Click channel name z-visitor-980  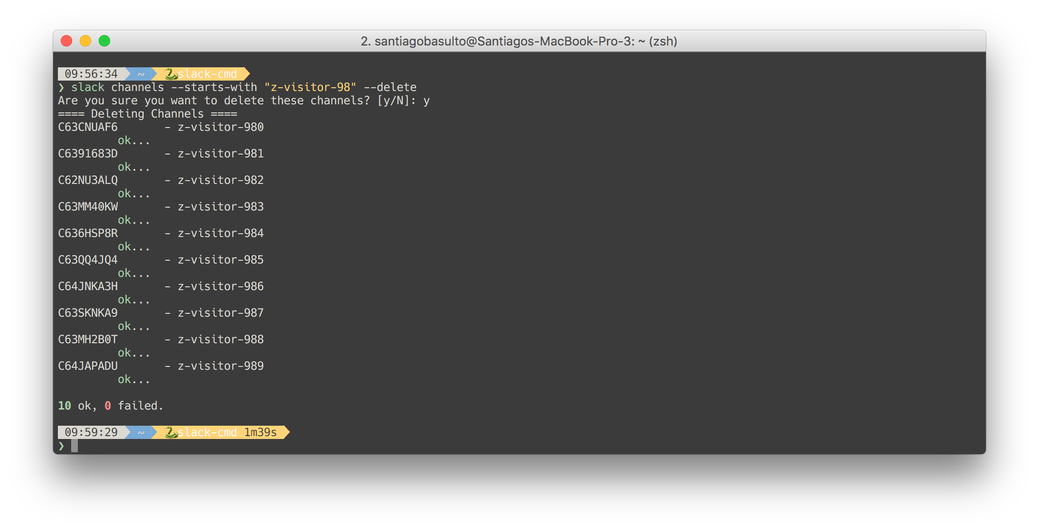221,127
